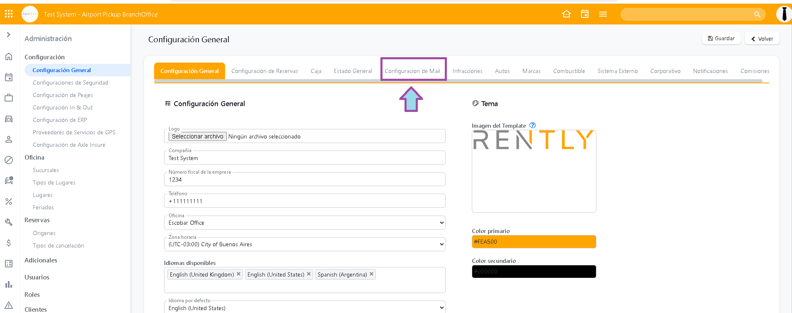
Task: Open the apps grid menu icon
Action: coord(9,14)
